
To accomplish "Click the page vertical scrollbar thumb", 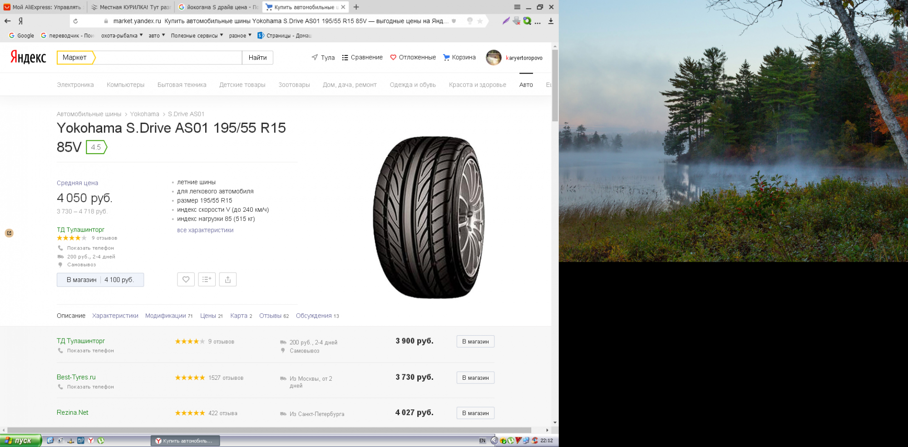I will (x=555, y=85).
